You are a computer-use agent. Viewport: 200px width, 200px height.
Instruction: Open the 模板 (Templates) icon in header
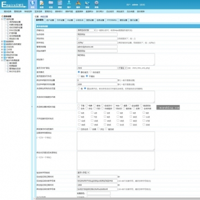pyautogui.click(x=60, y=3)
